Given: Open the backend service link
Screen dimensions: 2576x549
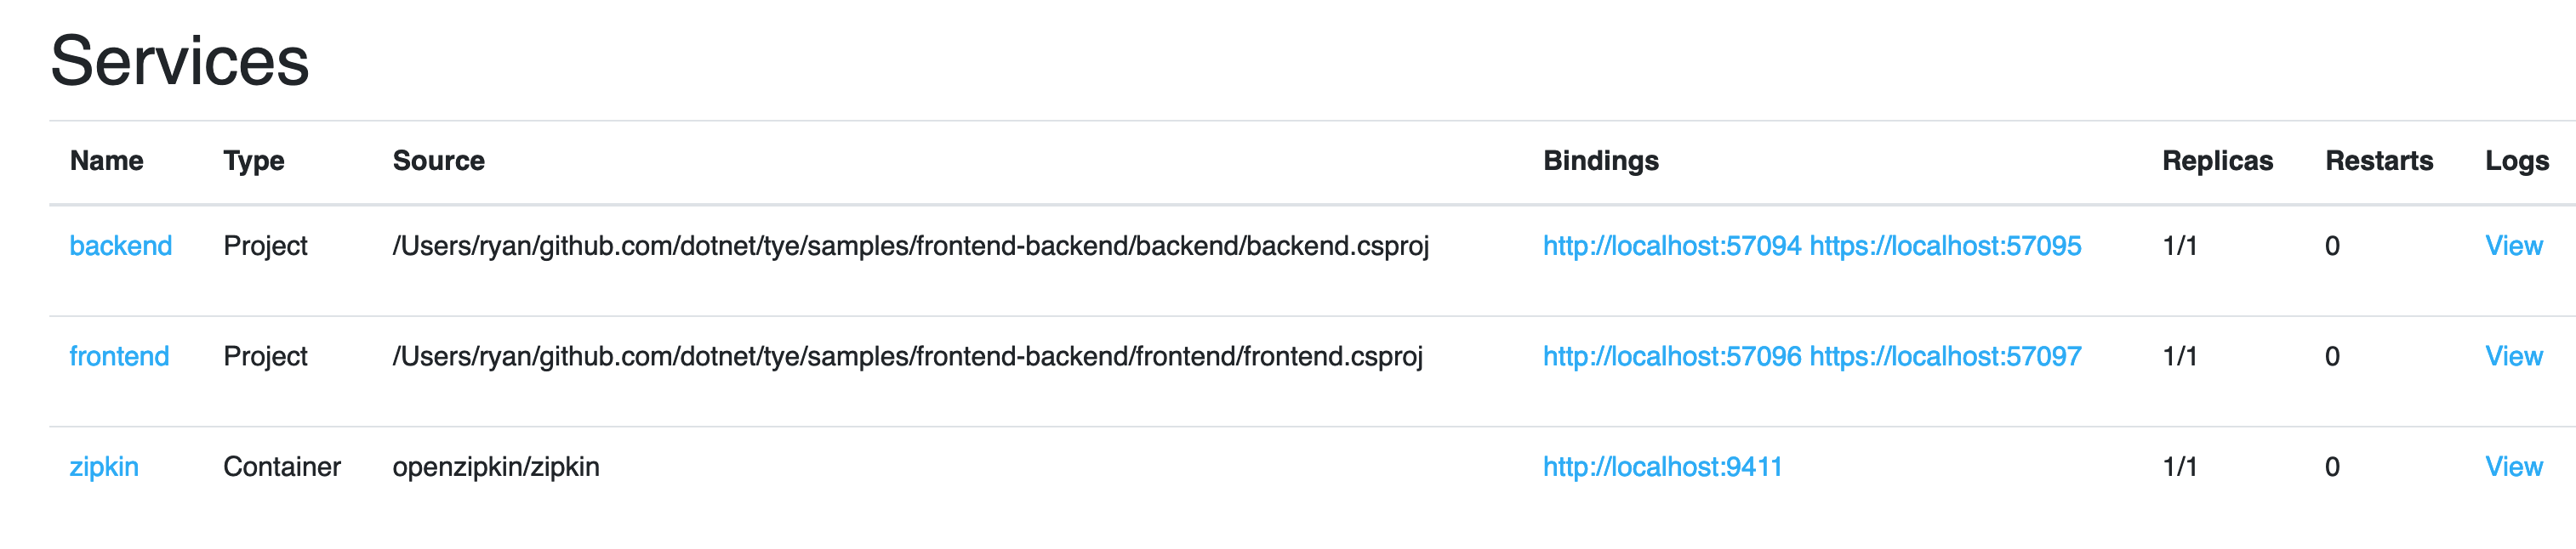Looking at the screenshot, I should coord(120,246).
